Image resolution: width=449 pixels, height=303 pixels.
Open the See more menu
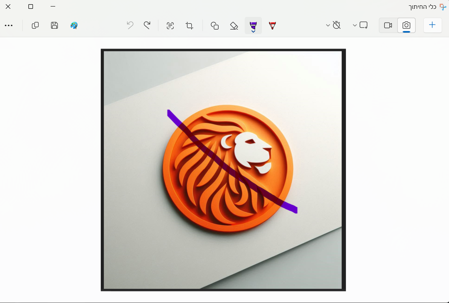click(9, 25)
